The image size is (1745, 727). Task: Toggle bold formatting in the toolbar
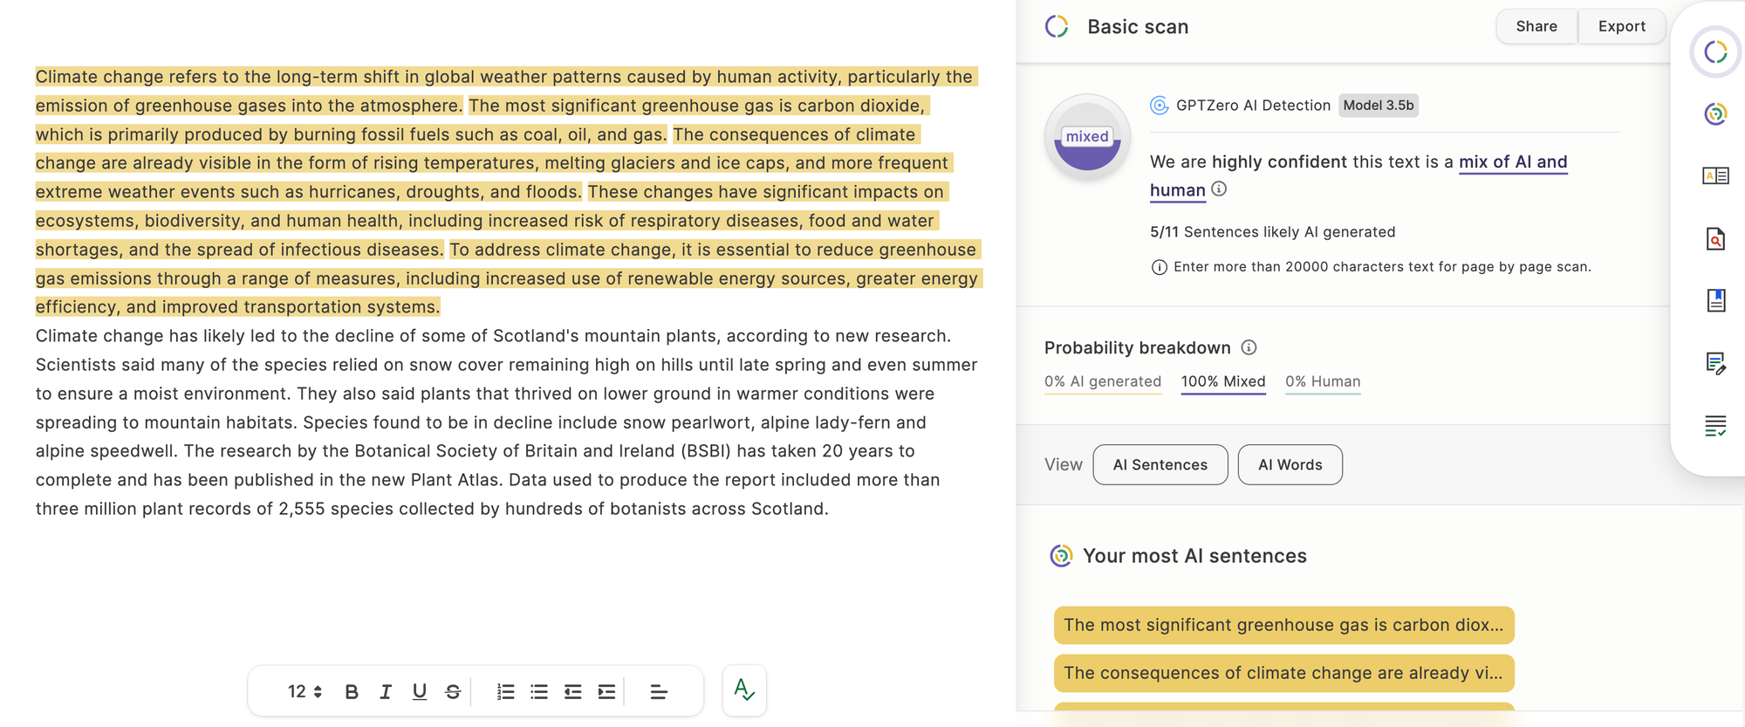352,692
